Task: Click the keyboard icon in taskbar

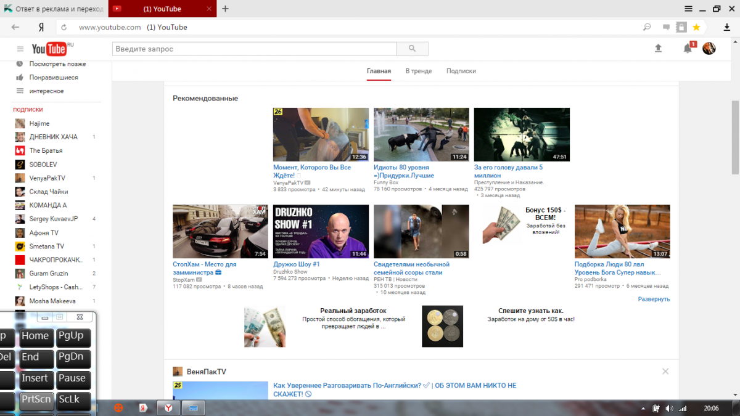Action: click(x=192, y=408)
